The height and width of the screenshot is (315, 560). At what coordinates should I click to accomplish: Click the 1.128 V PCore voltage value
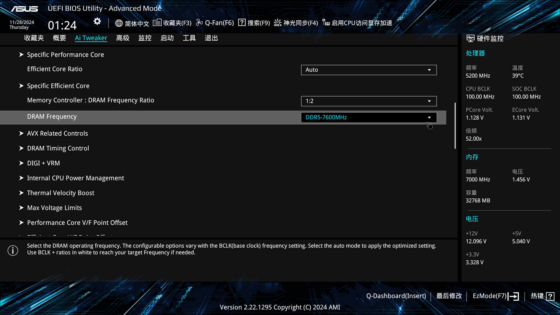pyautogui.click(x=475, y=118)
